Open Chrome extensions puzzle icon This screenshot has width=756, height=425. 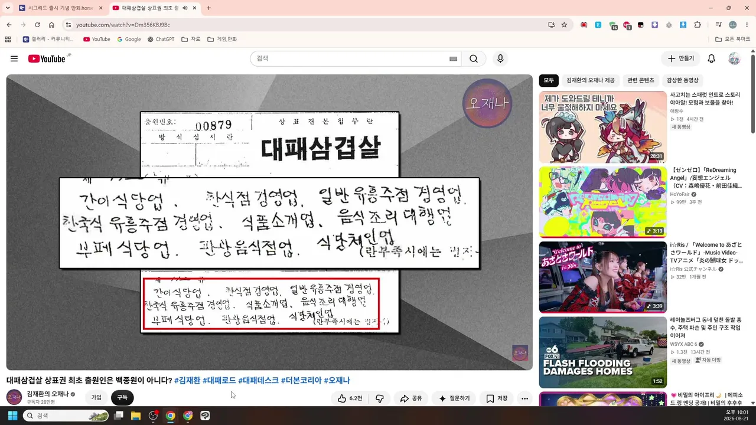click(698, 25)
